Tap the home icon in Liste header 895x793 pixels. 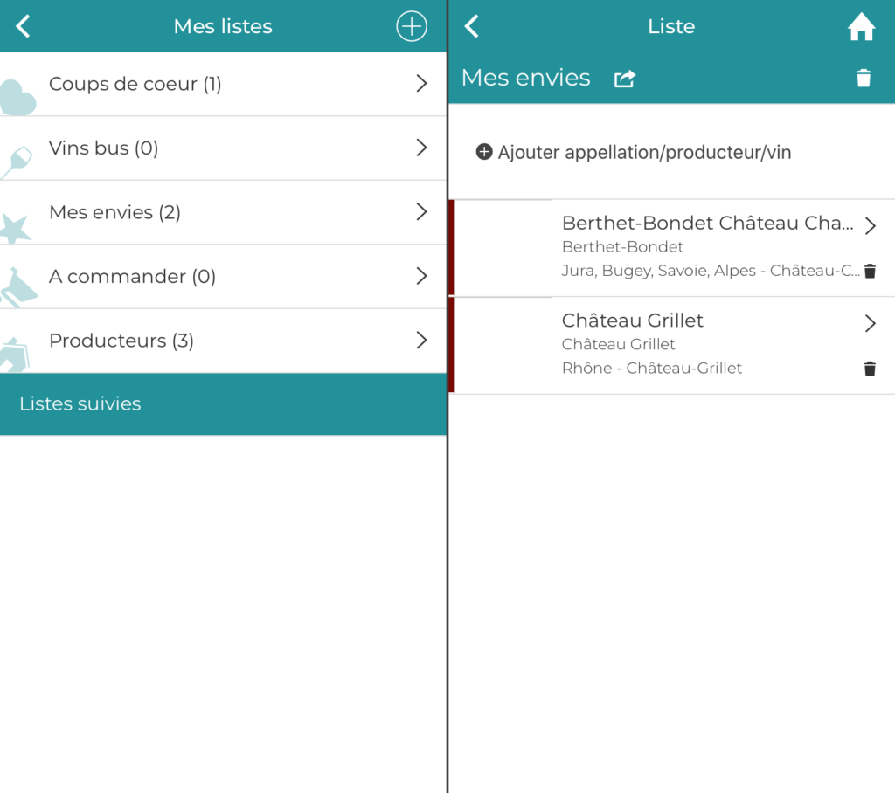point(861,26)
